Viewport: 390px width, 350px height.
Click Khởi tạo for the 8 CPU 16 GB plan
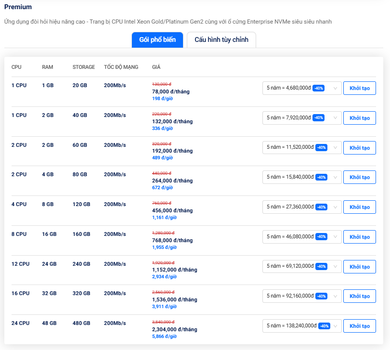[x=359, y=237]
